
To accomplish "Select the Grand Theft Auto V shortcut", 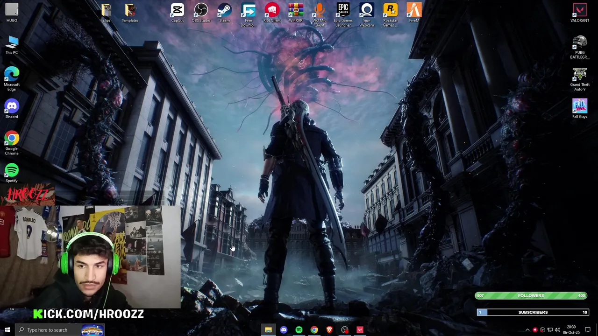I will pos(580,79).
